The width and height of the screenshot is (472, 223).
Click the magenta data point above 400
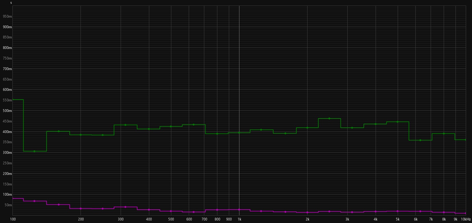point(149,210)
